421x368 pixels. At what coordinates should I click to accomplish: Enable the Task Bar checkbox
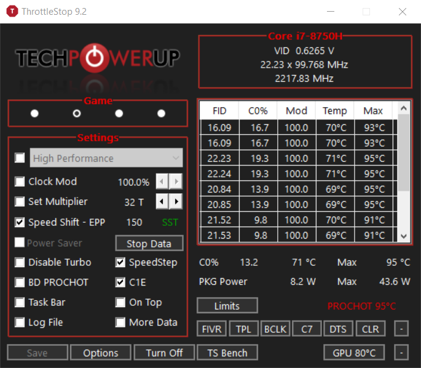(20, 302)
